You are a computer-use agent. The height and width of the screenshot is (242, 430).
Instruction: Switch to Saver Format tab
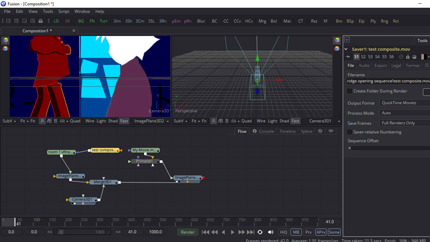click(413, 66)
